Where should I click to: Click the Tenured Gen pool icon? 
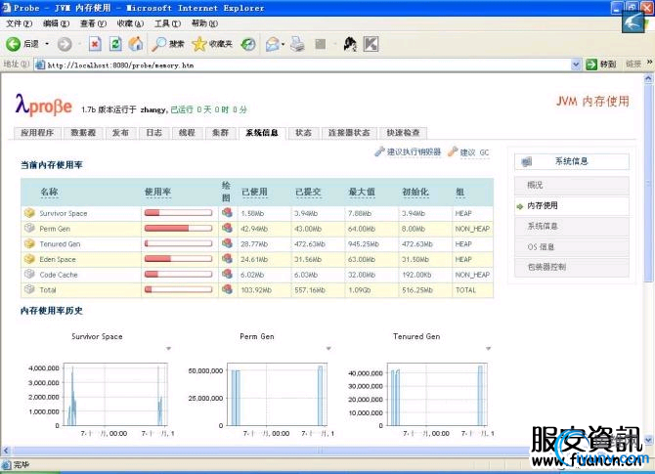pos(29,243)
